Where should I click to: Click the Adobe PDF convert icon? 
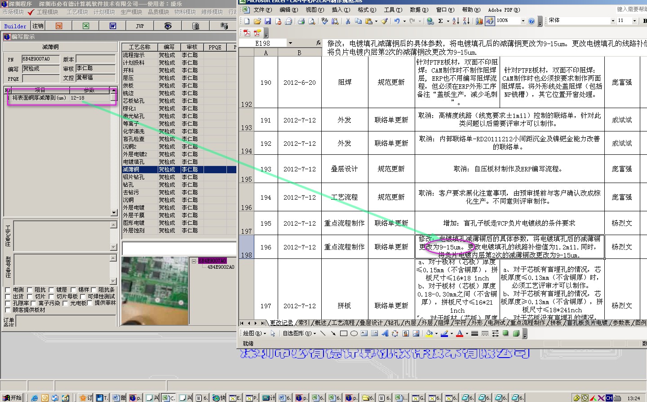[x=247, y=33]
